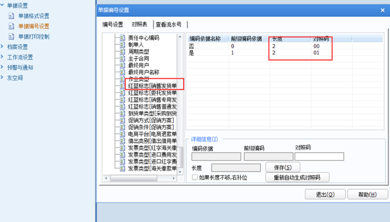The height and width of the screenshot is (222, 390).
Task: Expand the 工作流设置 section
Action: tap(2, 57)
